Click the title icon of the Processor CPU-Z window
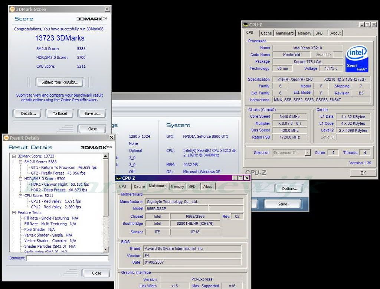 coord(246,25)
